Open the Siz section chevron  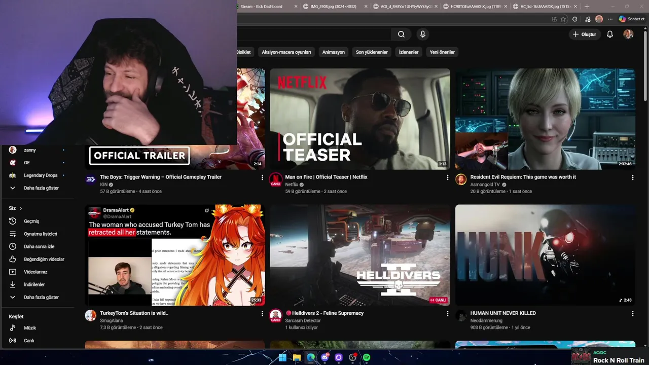pyautogui.click(x=21, y=208)
